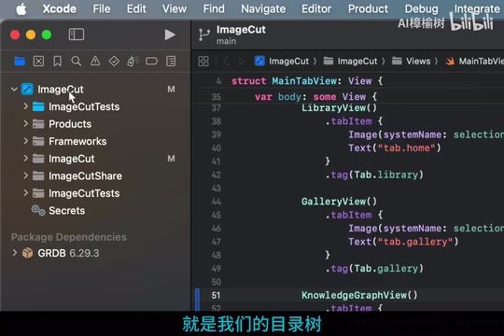Image resolution: width=504 pixels, height=336 pixels.
Task: Expand the blue ImageCutTests folder
Action: 26,106
